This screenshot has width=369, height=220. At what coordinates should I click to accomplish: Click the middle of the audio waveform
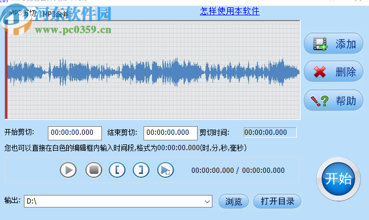pyautogui.click(x=153, y=72)
